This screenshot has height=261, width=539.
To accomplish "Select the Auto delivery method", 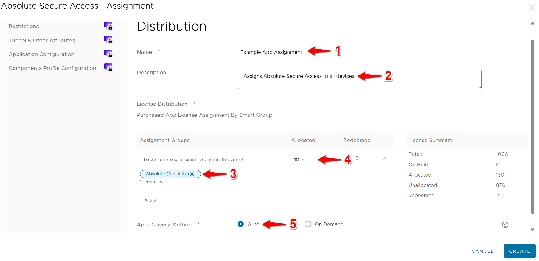I will (241, 224).
